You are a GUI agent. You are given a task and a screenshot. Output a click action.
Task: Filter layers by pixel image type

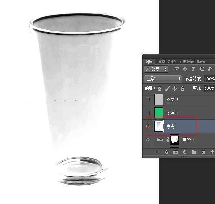[177, 69]
